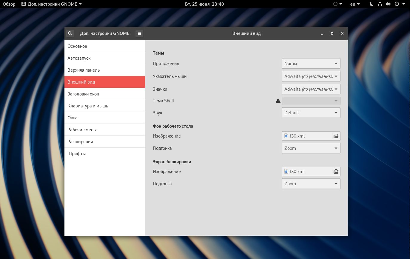The width and height of the screenshot is (410, 259).
Task: Click the volume speaker icon in top bar
Action: coord(388,4)
